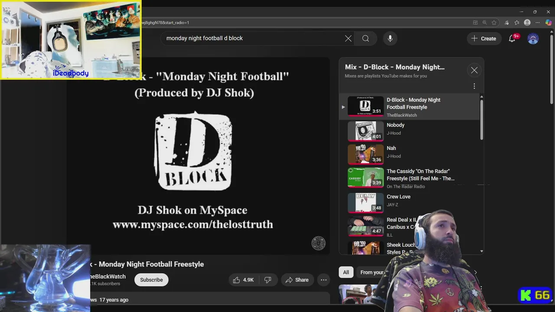Screen dimensions: 555x312
Task: Open the browser profile icon
Action: pyautogui.click(x=527, y=23)
